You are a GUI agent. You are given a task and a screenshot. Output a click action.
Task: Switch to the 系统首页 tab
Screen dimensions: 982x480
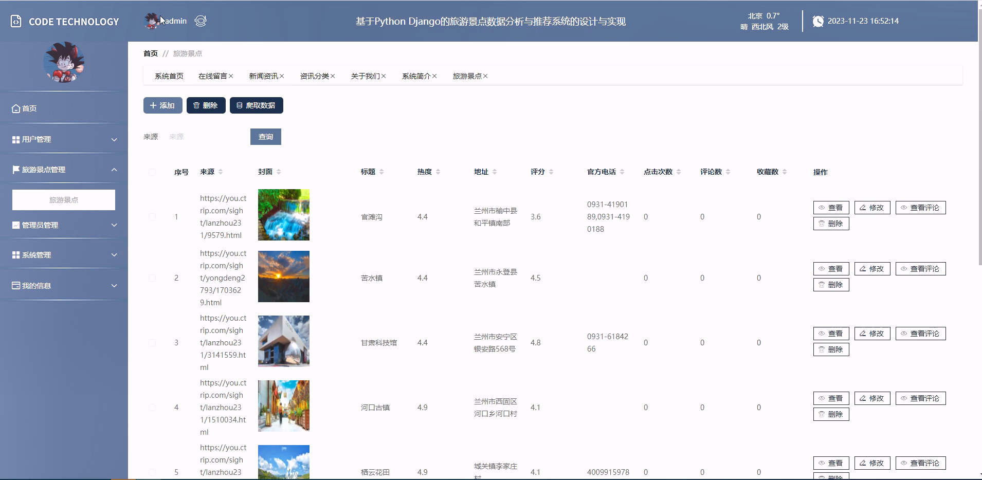point(170,76)
